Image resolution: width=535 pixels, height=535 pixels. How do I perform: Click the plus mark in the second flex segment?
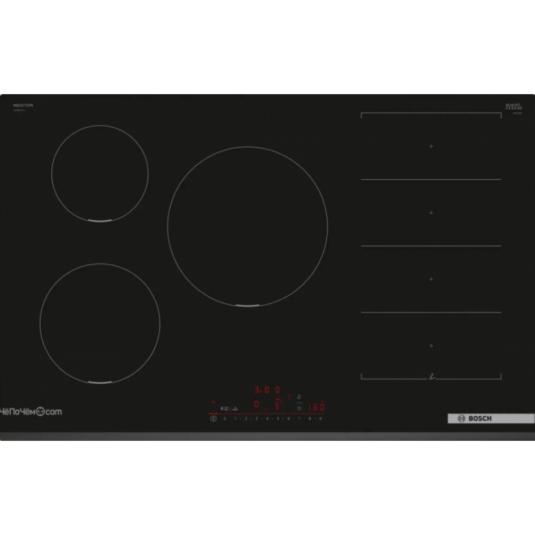[431, 212]
